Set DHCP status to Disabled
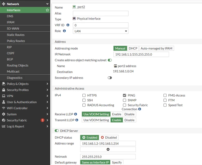 (109, 137)
